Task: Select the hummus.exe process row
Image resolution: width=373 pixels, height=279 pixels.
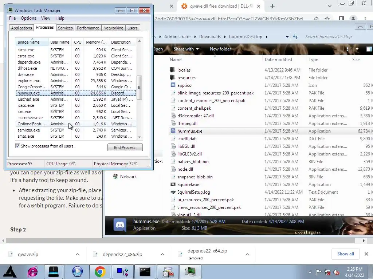Action: tap(76, 93)
